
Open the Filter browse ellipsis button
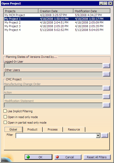point(105,136)
